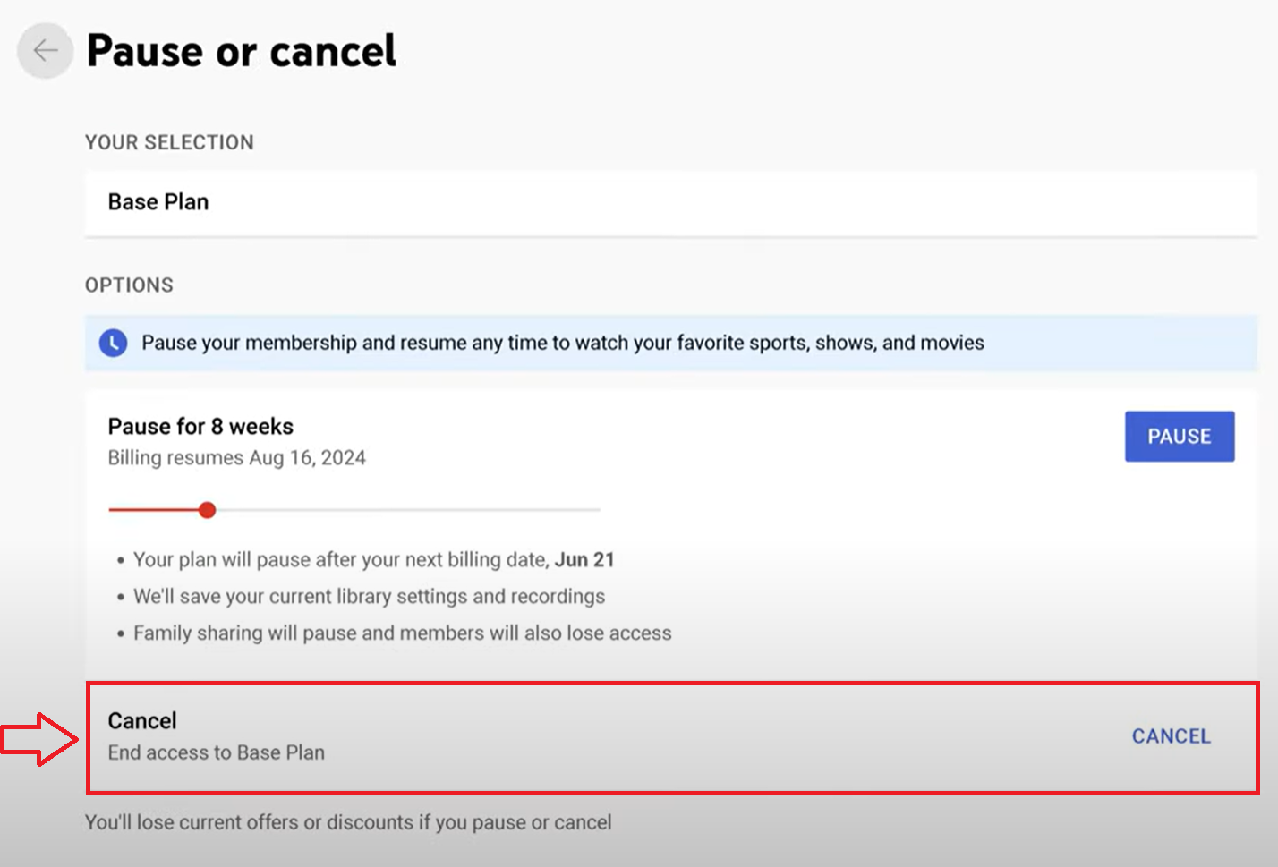
Task: Click the red handle on the pause duration slider
Action: (x=207, y=509)
